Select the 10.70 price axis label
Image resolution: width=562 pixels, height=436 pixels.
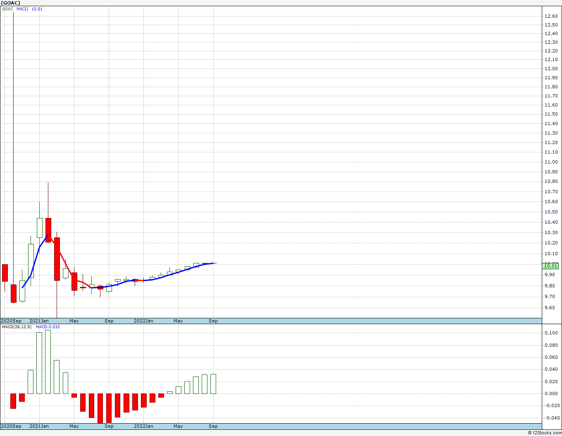coord(551,192)
